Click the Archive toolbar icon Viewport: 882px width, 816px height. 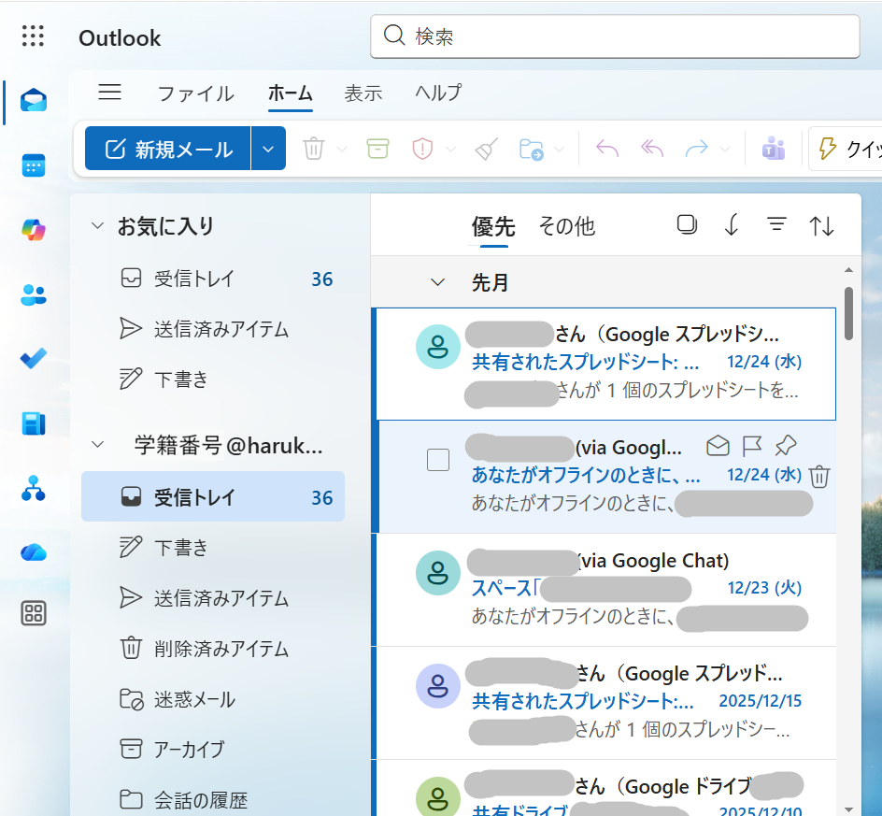(x=377, y=150)
